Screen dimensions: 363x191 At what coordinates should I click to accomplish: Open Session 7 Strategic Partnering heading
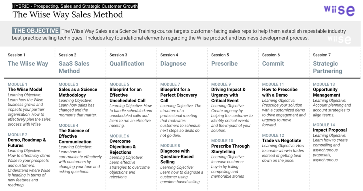click(328, 67)
